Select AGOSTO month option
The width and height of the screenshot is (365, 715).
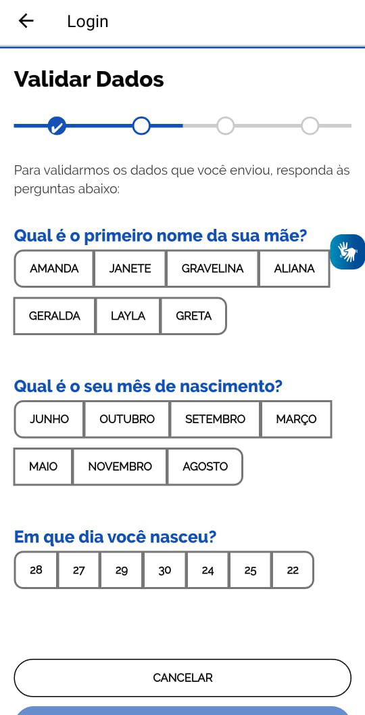click(x=205, y=467)
